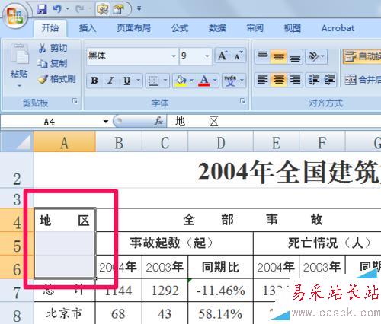
Task: Click the cell with value 1292
Action: coord(165,291)
